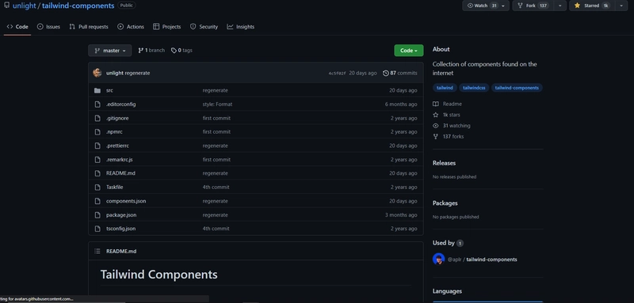
Task: Open the Insights tab
Action: pyautogui.click(x=241, y=27)
